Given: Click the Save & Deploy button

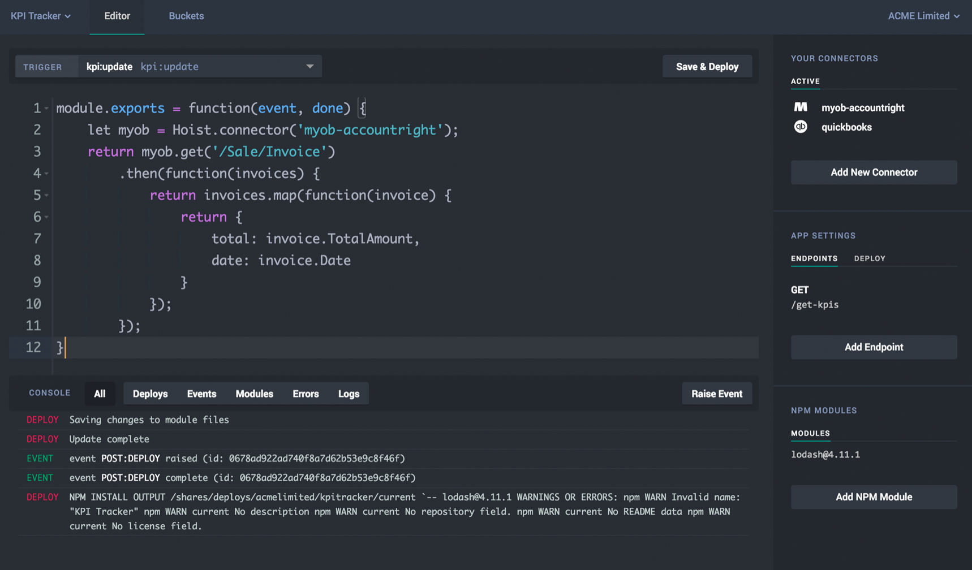Looking at the screenshot, I should coord(707,66).
